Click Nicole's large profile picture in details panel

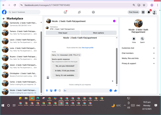pyautogui.click(x=138, y=23)
